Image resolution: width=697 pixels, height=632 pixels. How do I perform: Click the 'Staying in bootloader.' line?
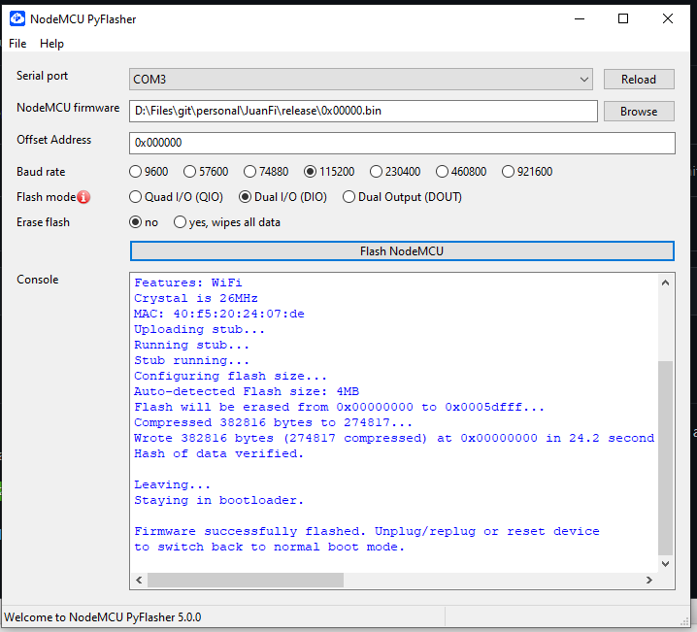click(x=218, y=500)
